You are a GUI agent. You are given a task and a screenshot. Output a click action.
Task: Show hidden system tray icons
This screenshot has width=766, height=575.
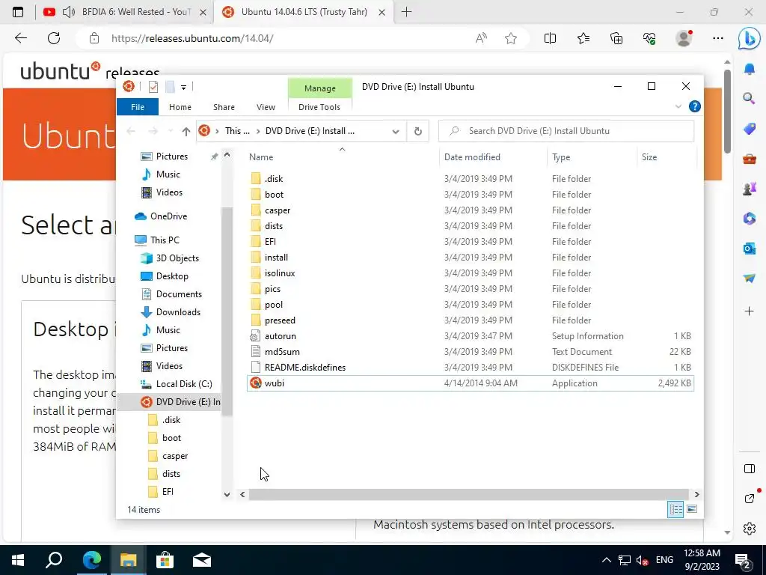pyautogui.click(x=606, y=560)
